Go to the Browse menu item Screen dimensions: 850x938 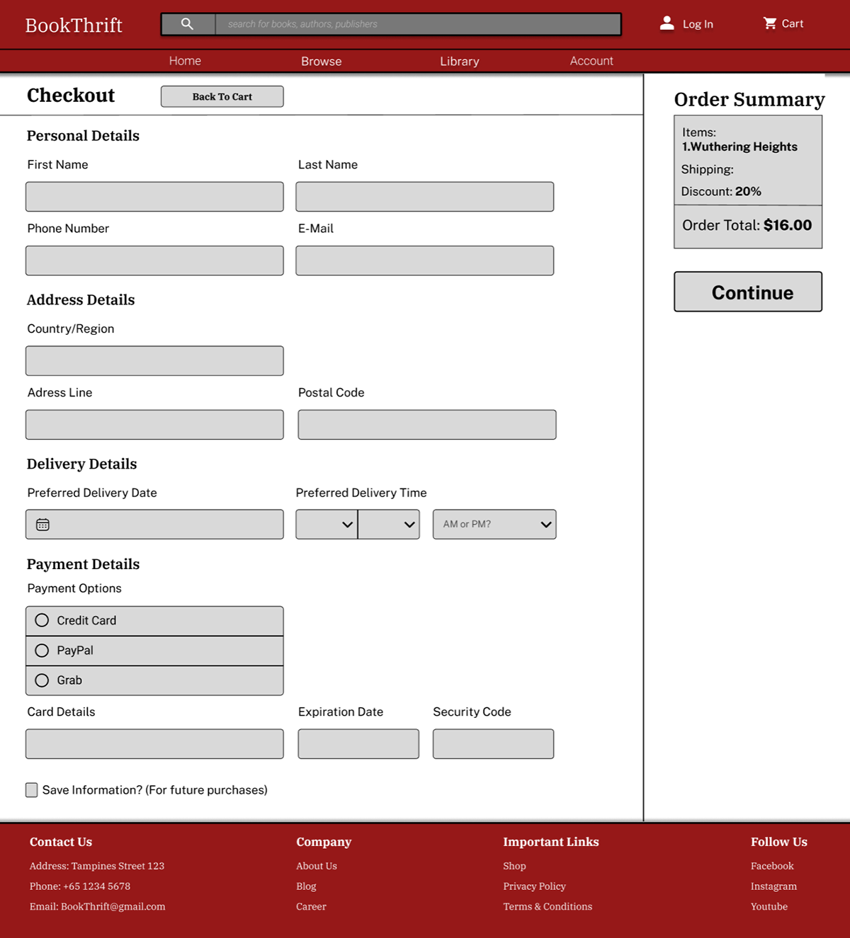point(321,62)
